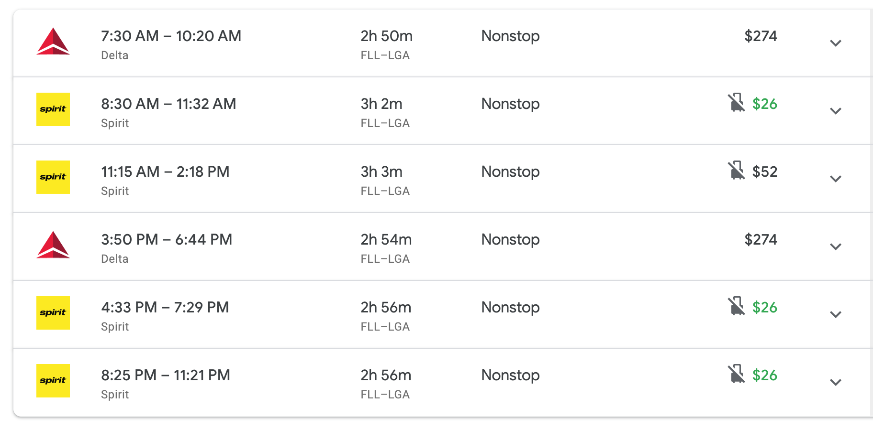Select the $274 fare for the 7:30 AM Delta flight
Viewport: 873px width, 429px height.
(x=761, y=36)
